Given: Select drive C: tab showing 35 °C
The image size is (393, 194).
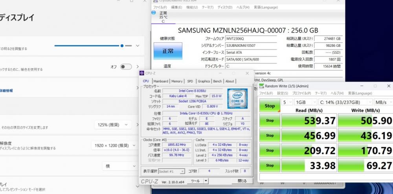Looking at the screenshot, I should pyautogui.click(x=163, y=17).
